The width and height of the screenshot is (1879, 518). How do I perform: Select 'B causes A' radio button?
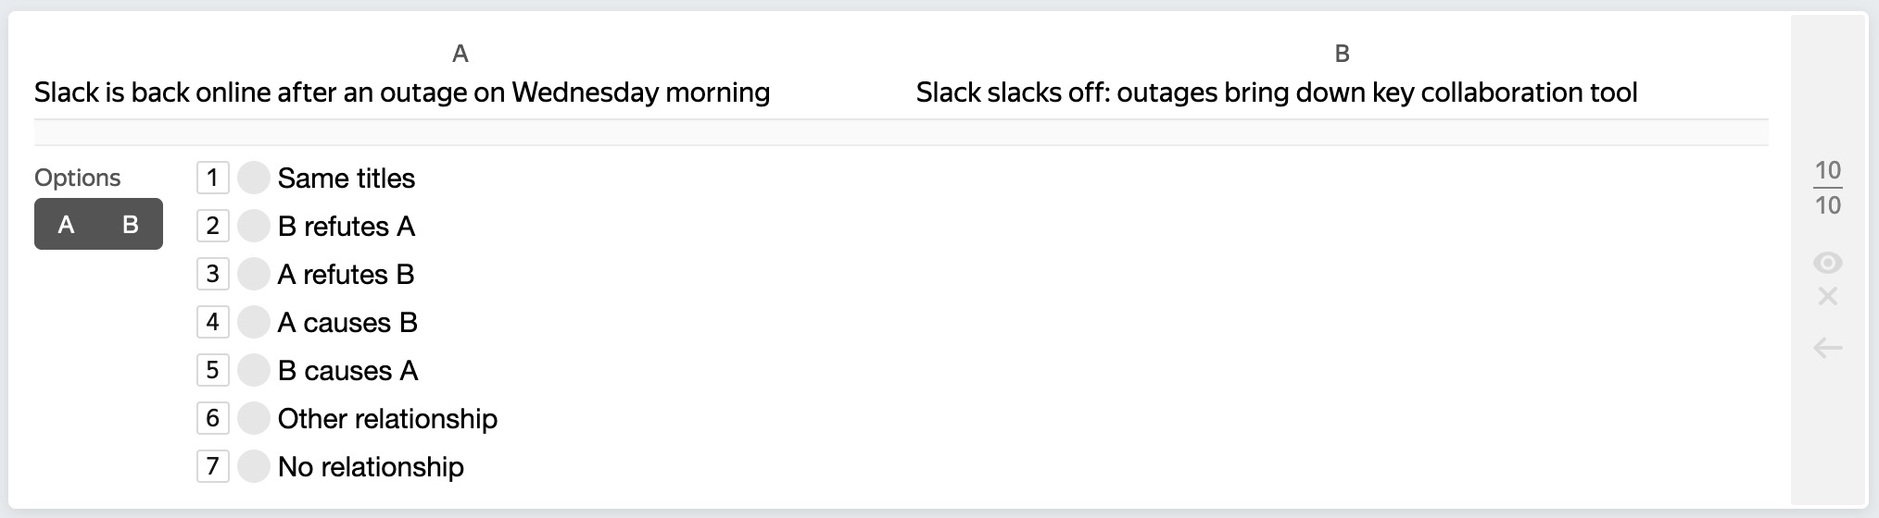(253, 370)
